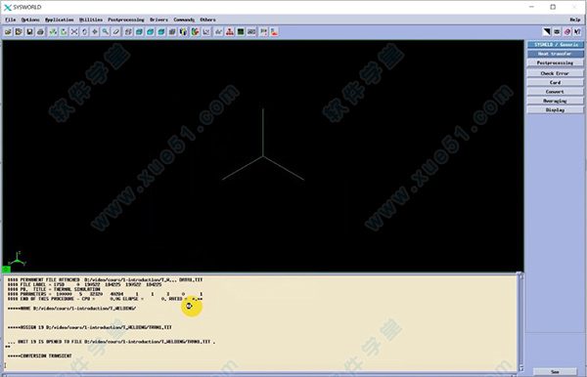Viewport: 587px width, 377px height.
Task: Click the Averaging button
Action: pos(555,101)
